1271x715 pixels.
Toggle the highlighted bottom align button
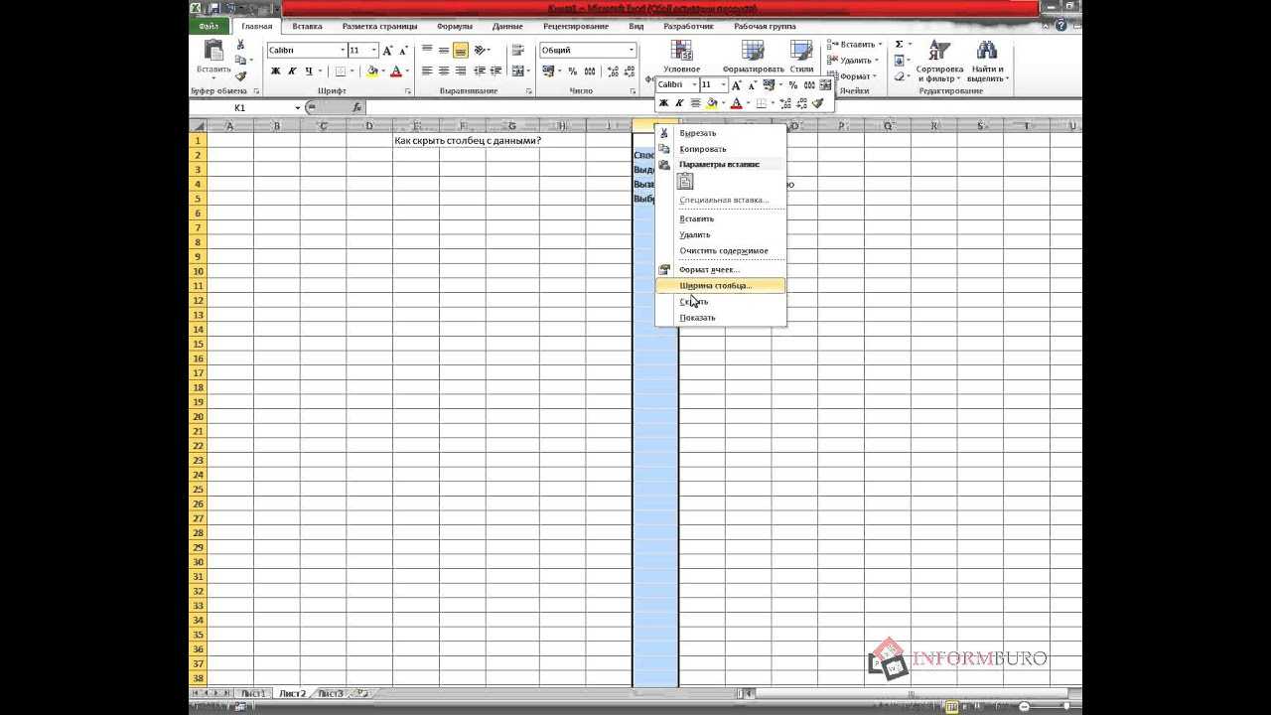(x=461, y=51)
